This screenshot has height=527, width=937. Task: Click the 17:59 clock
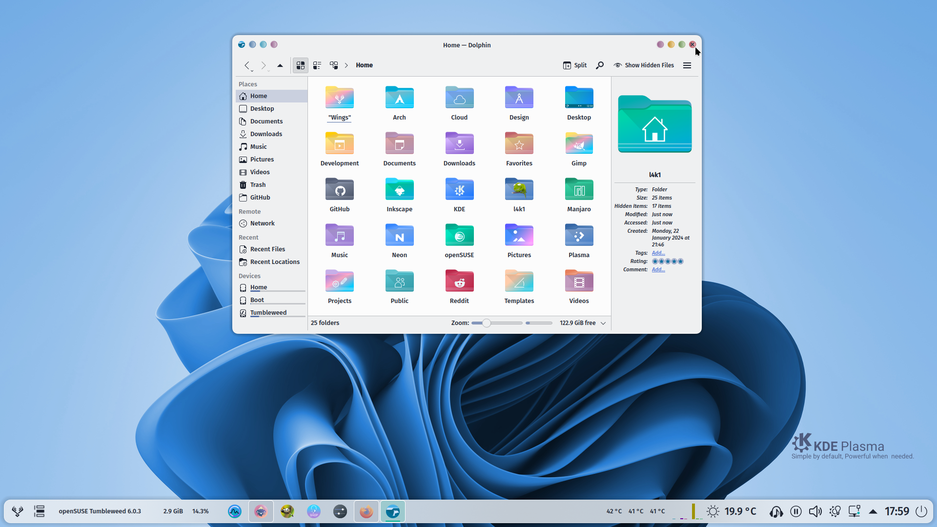pyautogui.click(x=897, y=511)
